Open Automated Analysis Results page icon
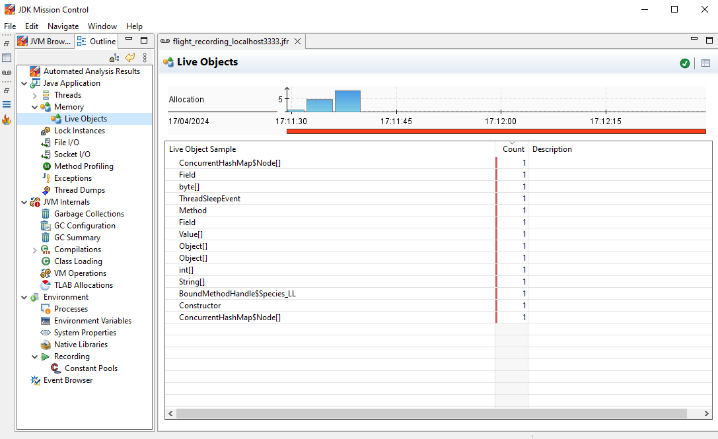Image resolution: width=718 pixels, height=439 pixels. pos(35,71)
